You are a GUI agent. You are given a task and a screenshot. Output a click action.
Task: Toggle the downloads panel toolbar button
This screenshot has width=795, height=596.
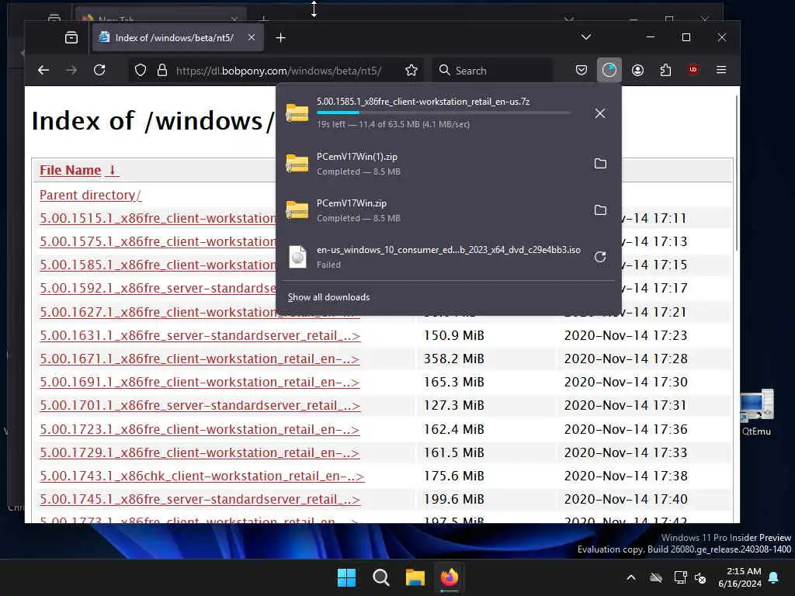coord(609,70)
